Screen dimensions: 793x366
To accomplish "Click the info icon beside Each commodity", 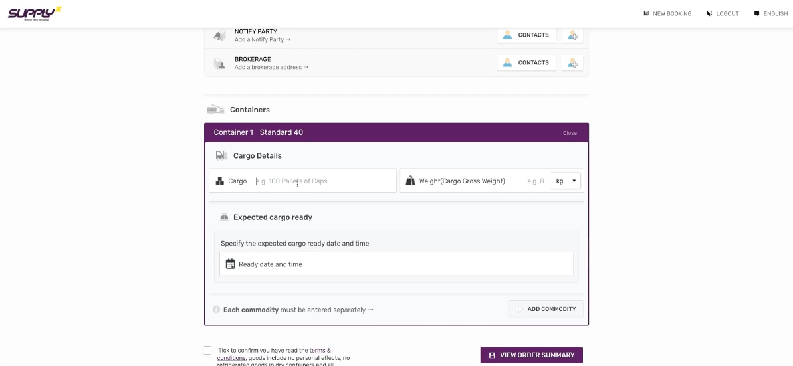I will coord(216,310).
